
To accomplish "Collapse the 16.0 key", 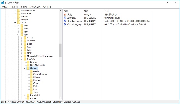I will [18, 35].
